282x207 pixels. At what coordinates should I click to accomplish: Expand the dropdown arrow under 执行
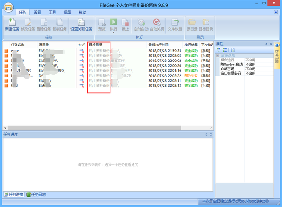click(x=113, y=32)
